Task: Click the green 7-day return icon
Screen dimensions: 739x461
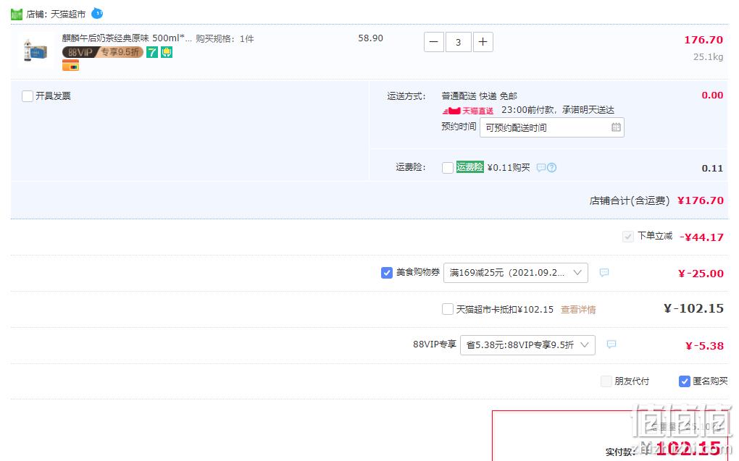Action: [x=151, y=52]
